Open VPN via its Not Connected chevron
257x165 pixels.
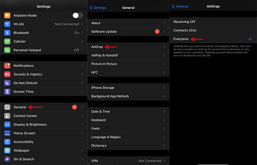pyautogui.click(x=164, y=161)
